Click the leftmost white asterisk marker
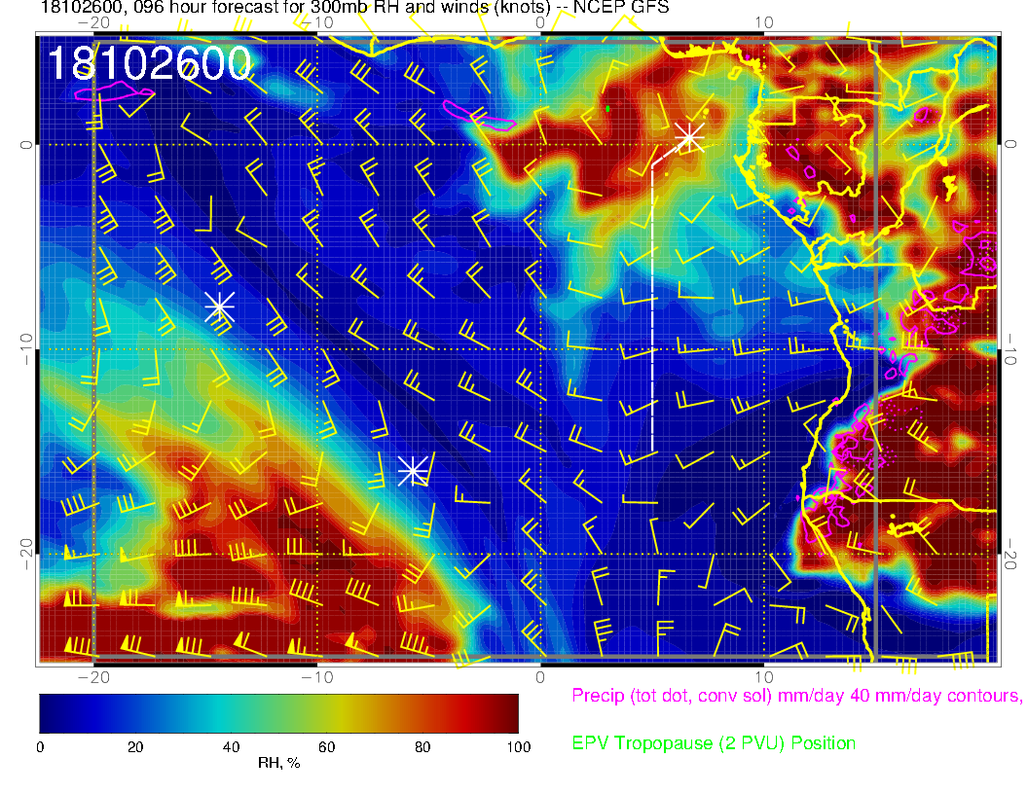 220,307
